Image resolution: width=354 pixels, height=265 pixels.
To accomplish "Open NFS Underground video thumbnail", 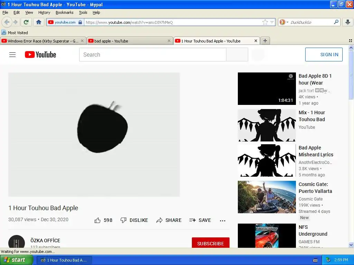I will click(267, 236).
